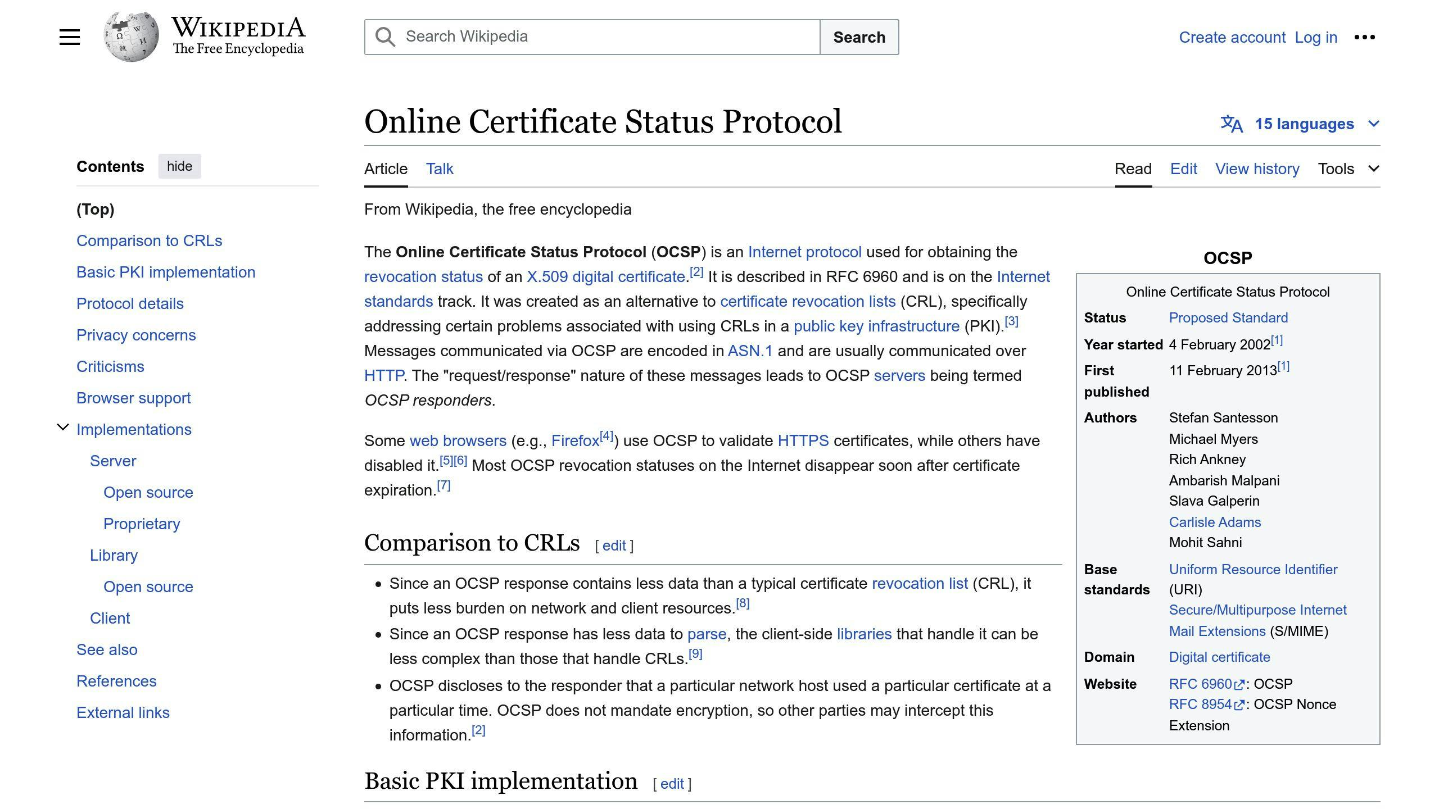Image resolution: width=1439 pixels, height=809 pixels.
Task: Open the Proposed Standard link in infobox
Action: coord(1228,317)
